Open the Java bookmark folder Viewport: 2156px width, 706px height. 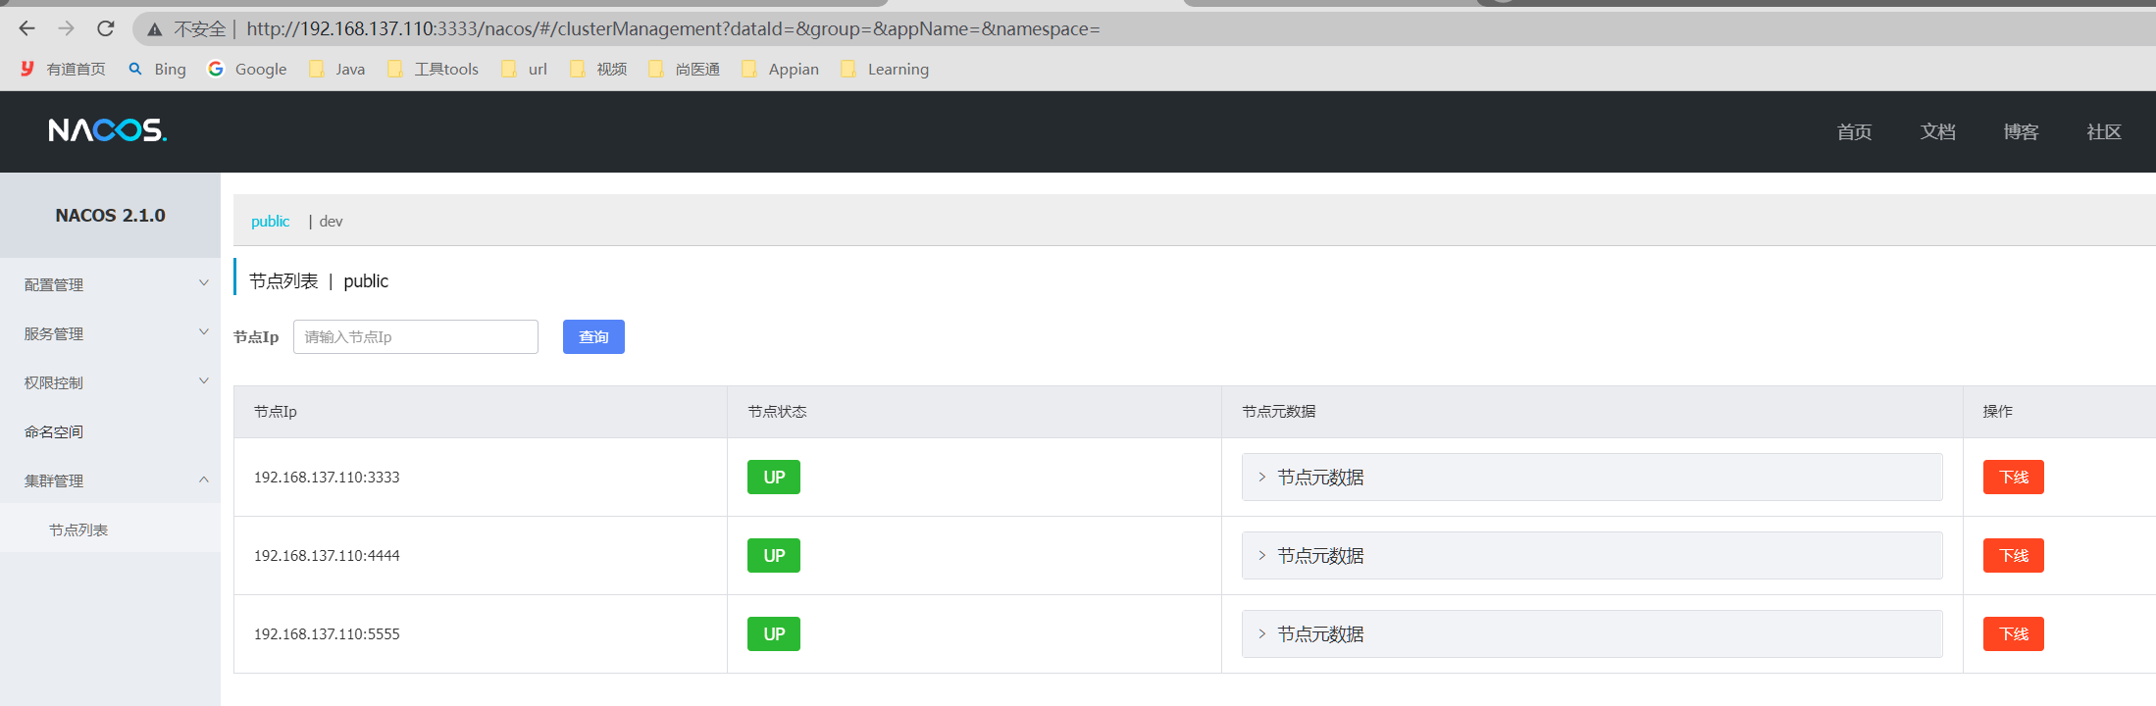click(336, 69)
